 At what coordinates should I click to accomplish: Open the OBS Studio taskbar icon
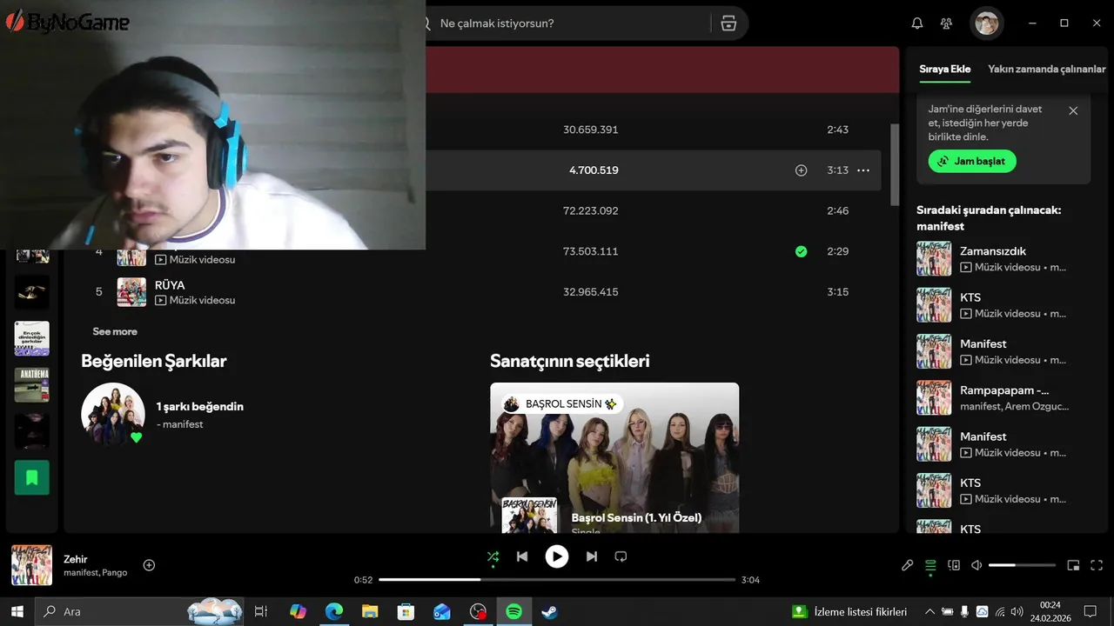pyautogui.click(x=478, y=611)
